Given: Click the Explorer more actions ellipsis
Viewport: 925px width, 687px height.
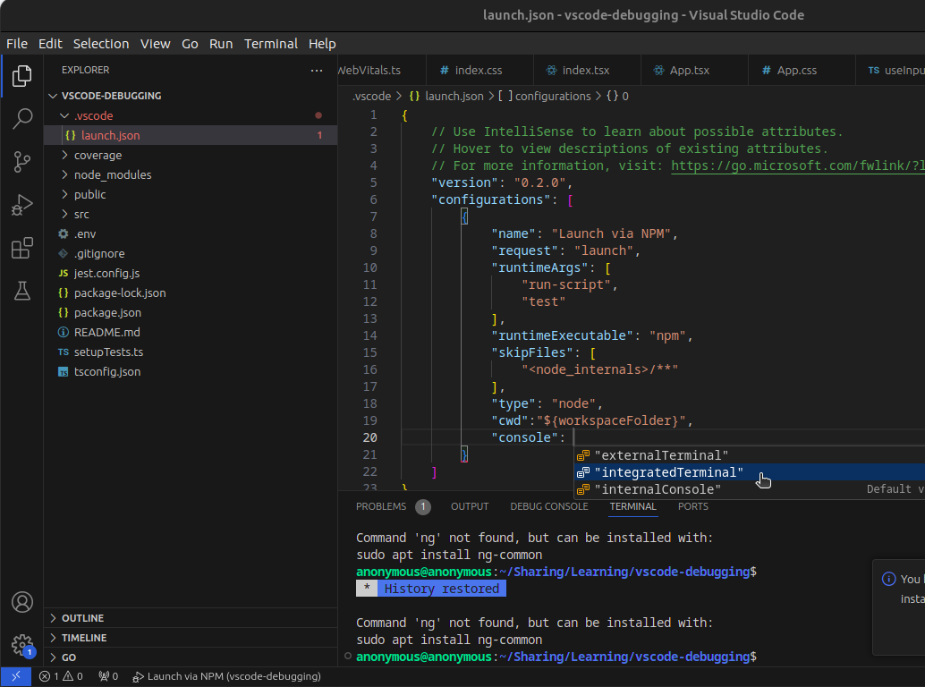Looking at the screenshot, I should 317,70.
